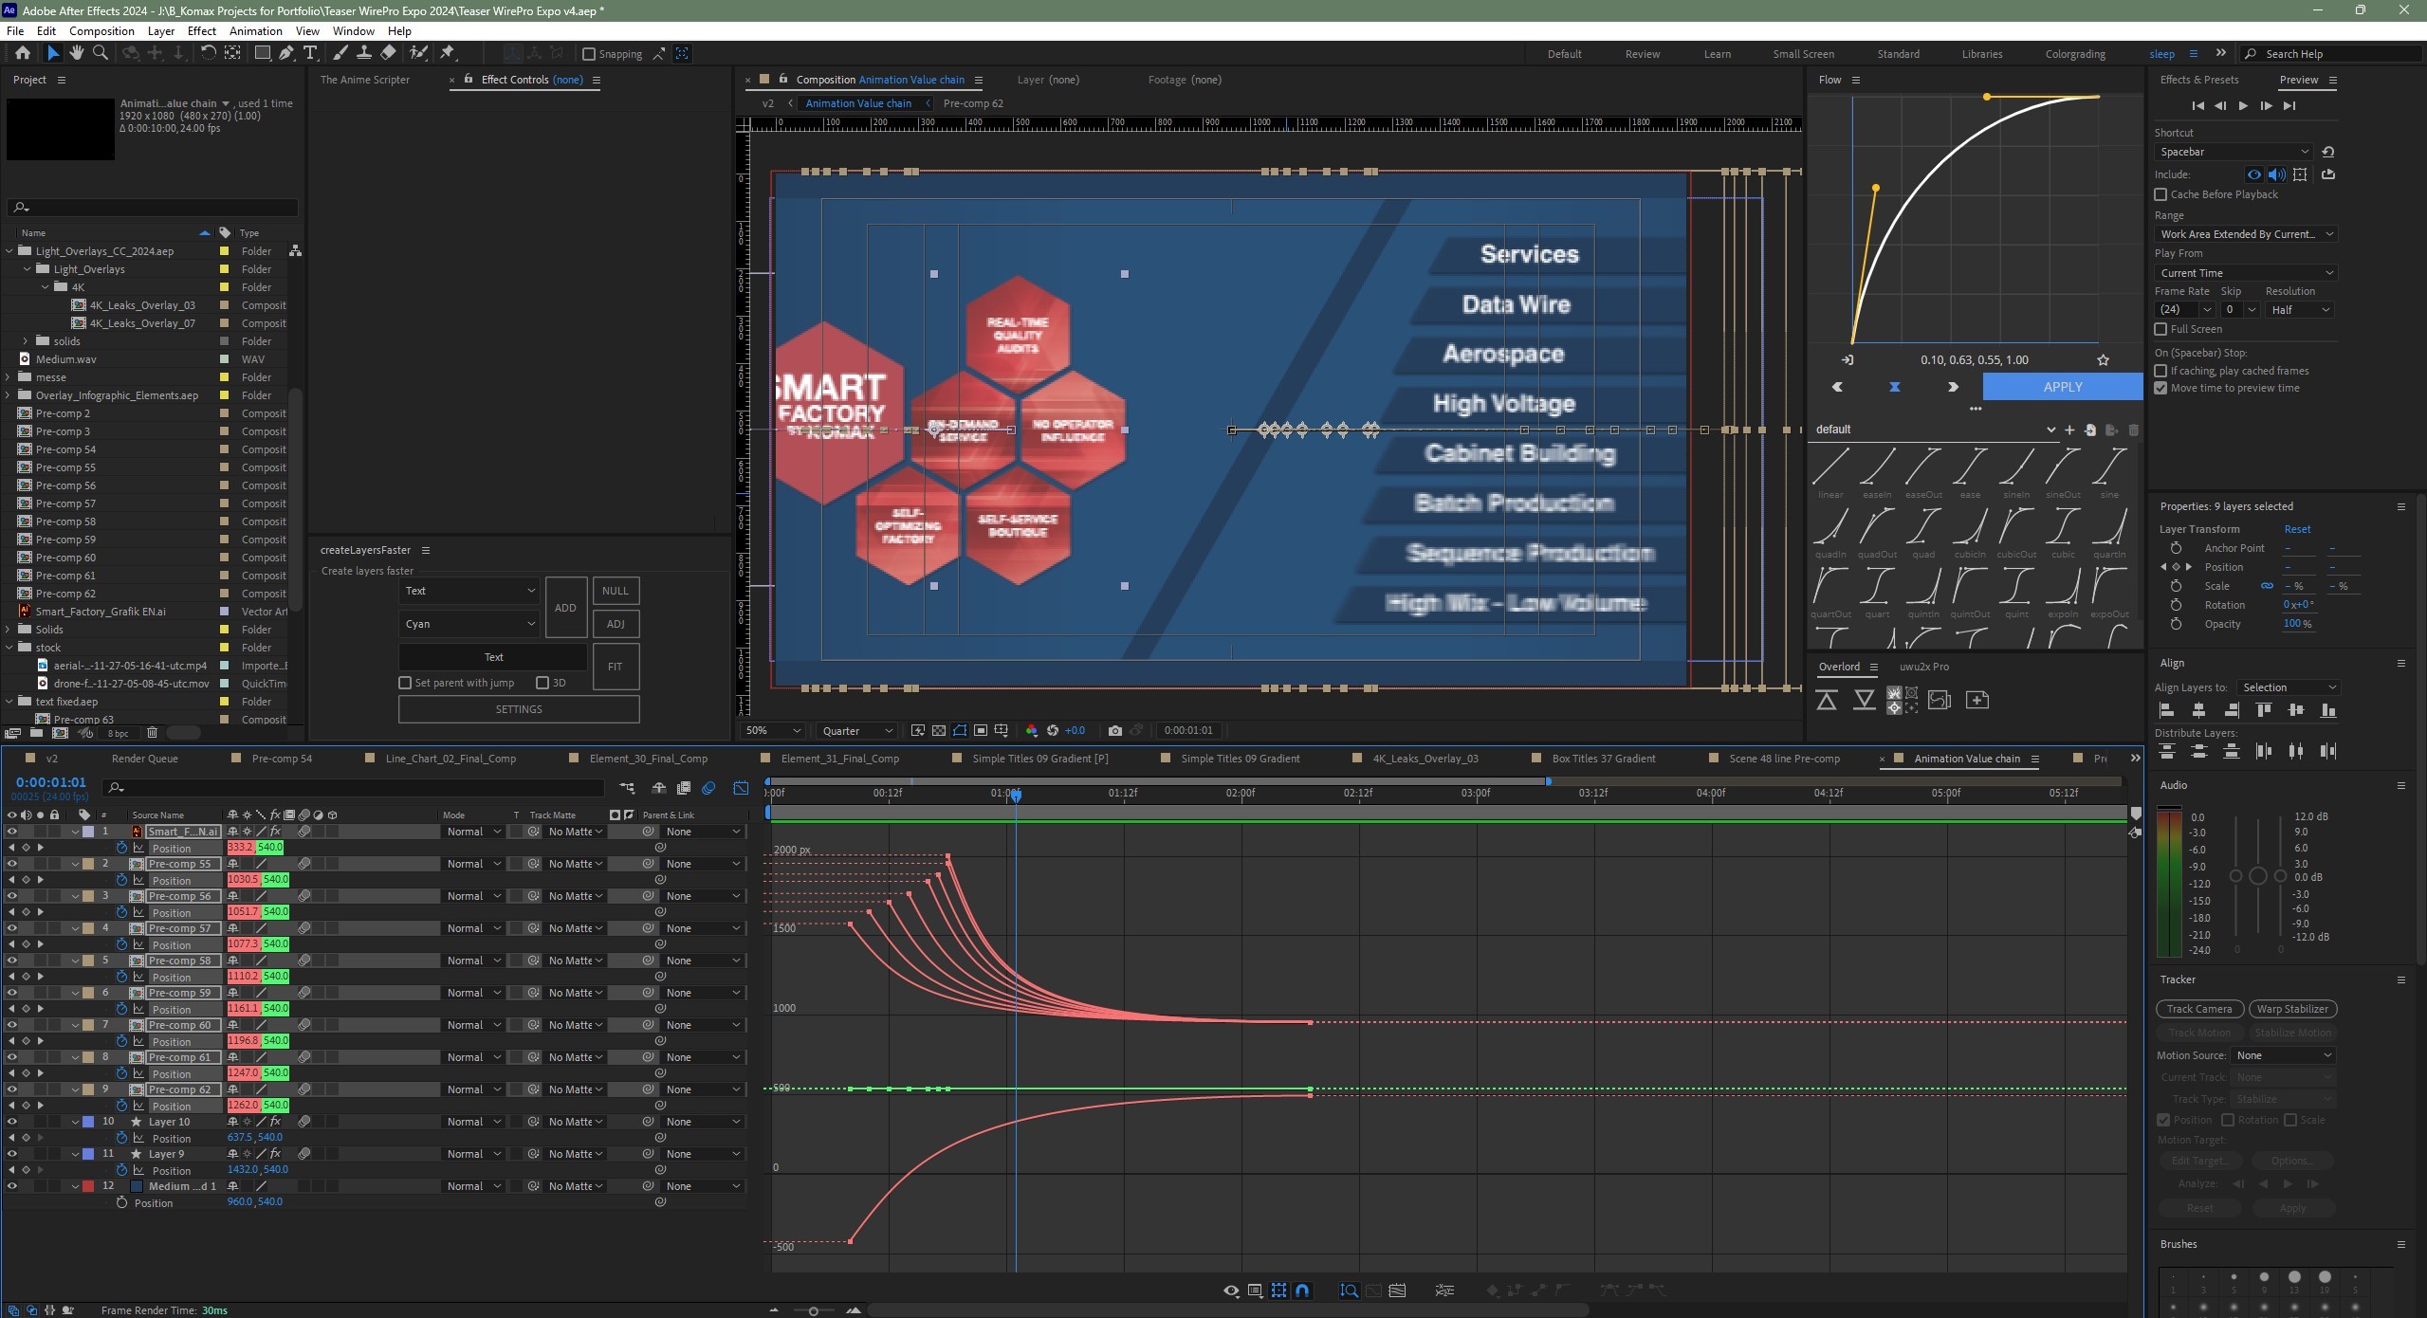
Task: Click the Auto-zoom graph height icon
Action: (1349, 1291)
